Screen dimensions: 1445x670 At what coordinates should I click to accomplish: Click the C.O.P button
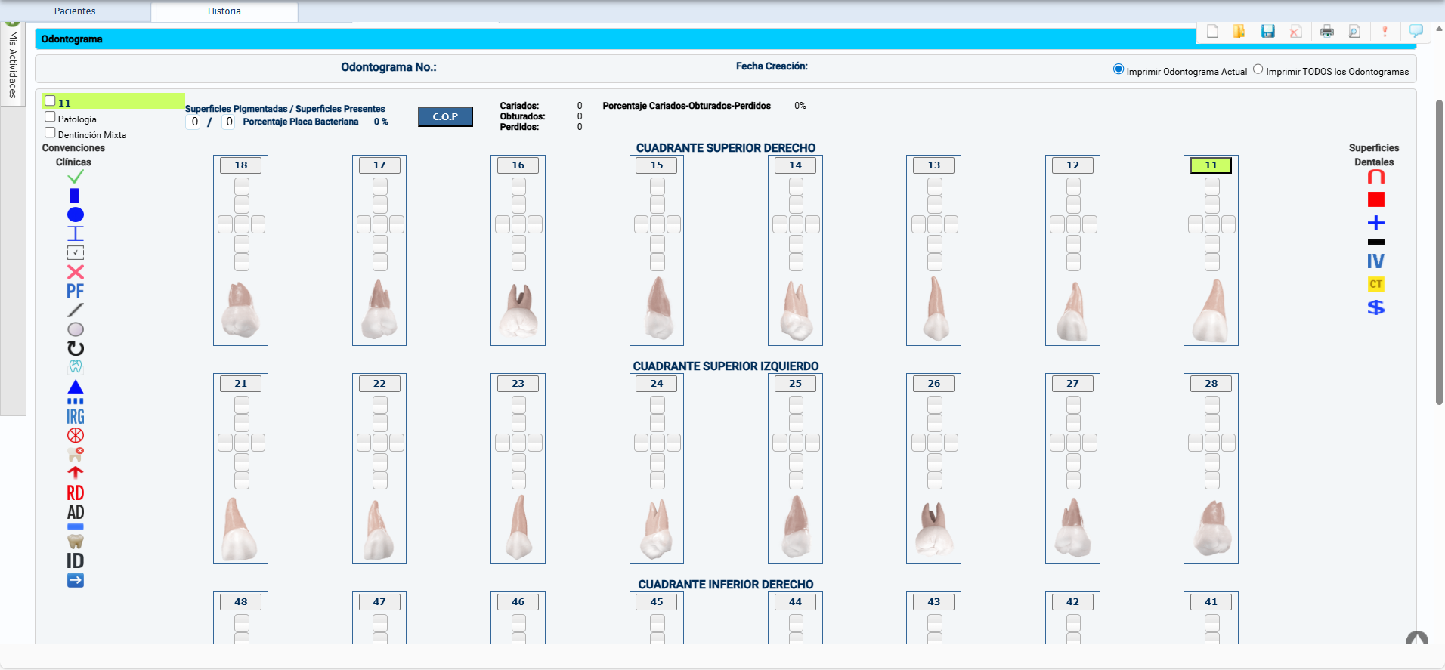(445, 116)
